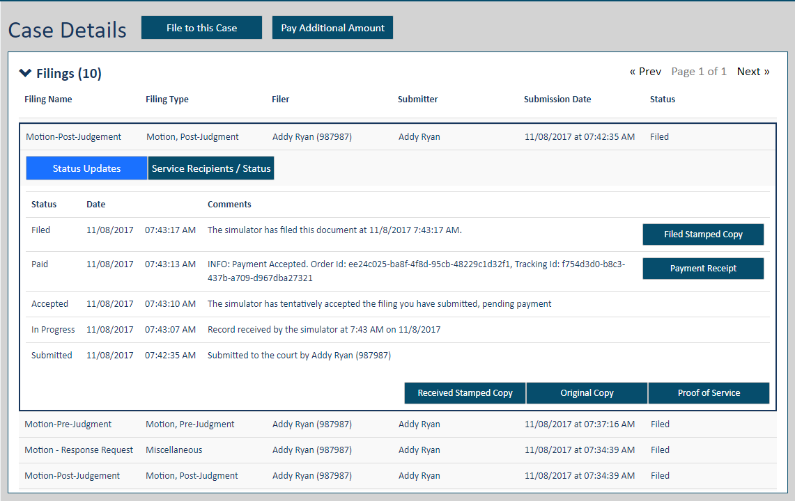
Task: Download the Received Stamped Copy
Action: pos(464,393)
